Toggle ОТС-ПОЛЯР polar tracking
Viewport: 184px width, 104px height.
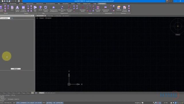click(39, 103)
